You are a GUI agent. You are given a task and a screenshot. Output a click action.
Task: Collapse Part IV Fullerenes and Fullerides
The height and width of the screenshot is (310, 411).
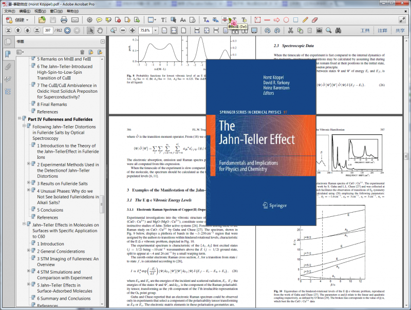pos(20,118)
